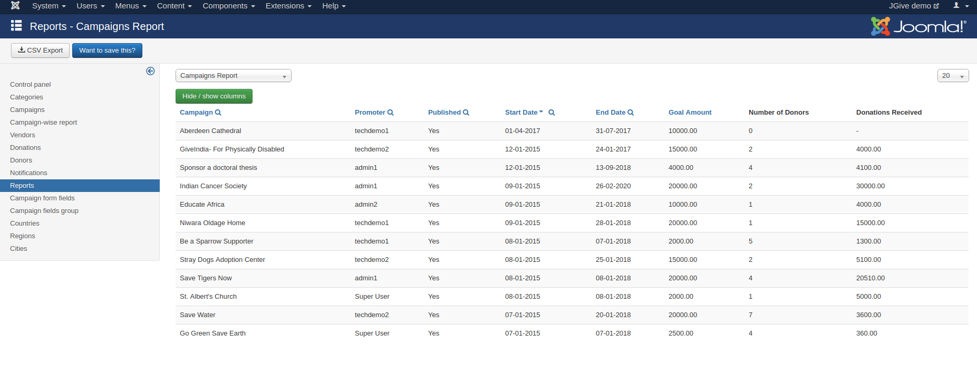Click search icon next to End Date
Image resolution: width=977 pixels, height=365 pixels.
click(631, 113)
